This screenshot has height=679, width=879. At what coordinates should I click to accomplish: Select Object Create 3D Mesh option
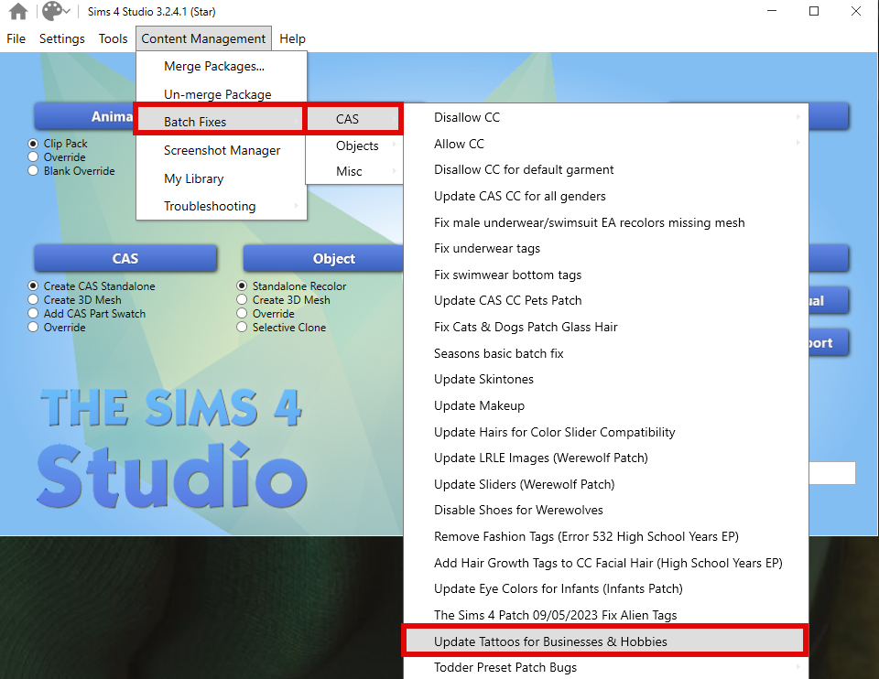coord(242,300)
